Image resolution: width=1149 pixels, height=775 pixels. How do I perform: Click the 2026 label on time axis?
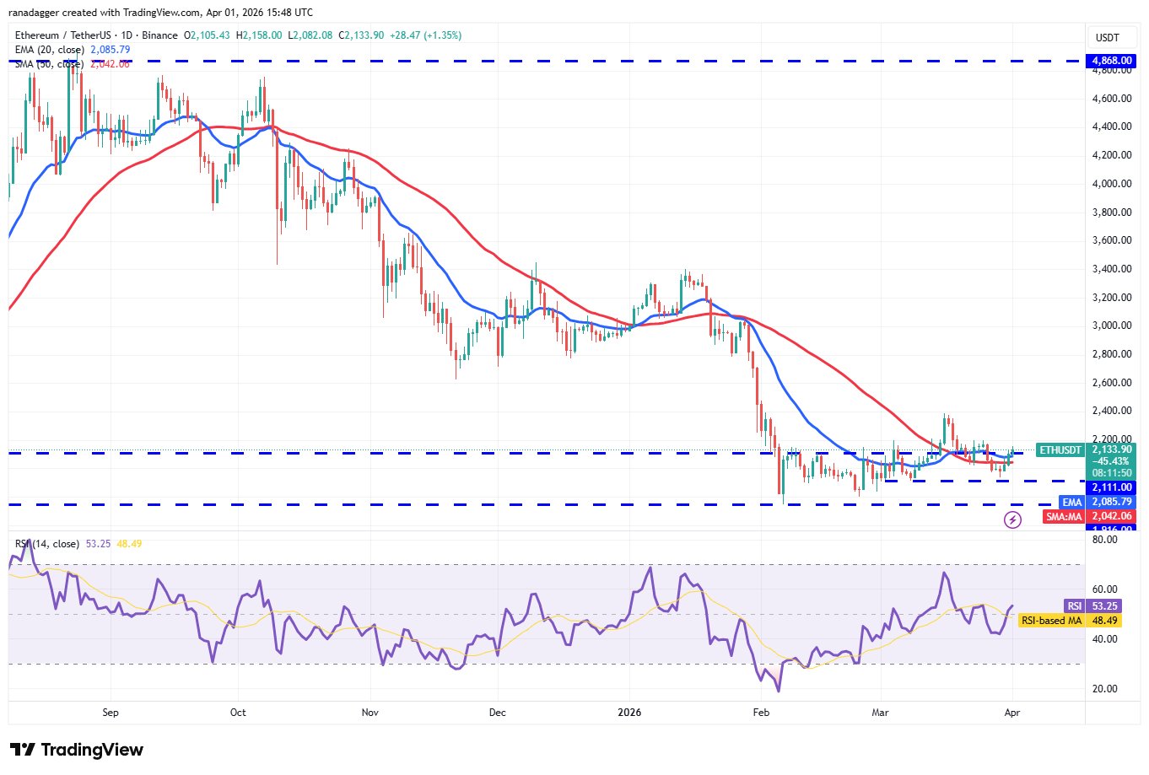(x=629, y=713)
